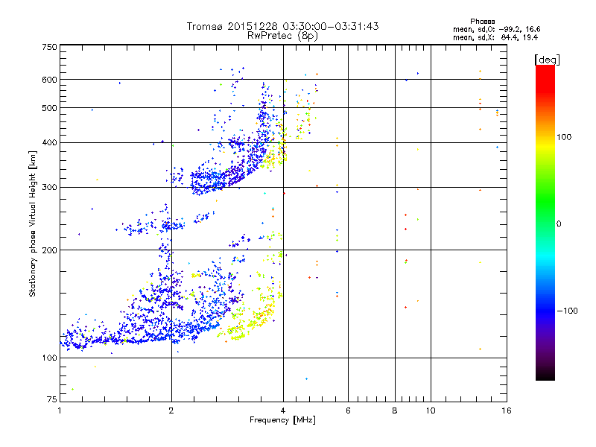Click the '-100' colorbar tick label
Image resolution: width=596 pixels, height=447 pixels.
coord(567,311)
